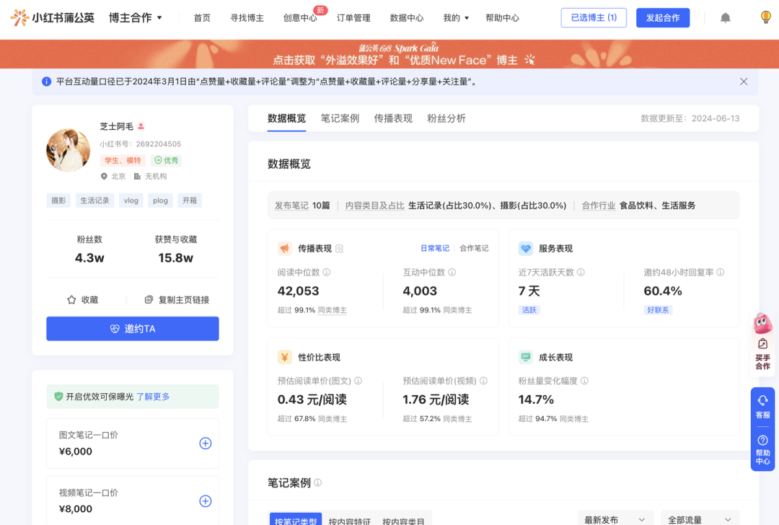Open the 客服 customer service icon
This screenshot has height=525, width=779.
[762, 407]
